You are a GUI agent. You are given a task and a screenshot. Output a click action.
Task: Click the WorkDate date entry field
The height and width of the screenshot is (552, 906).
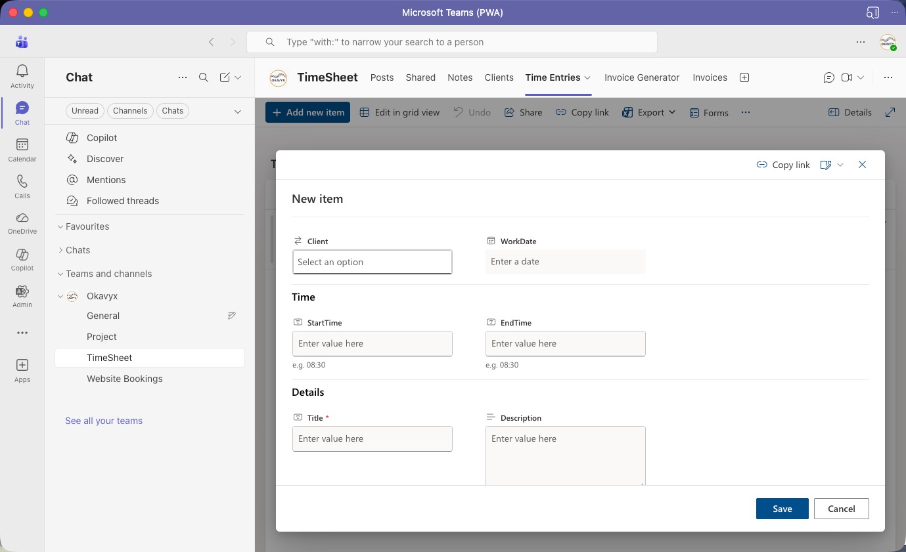(566, 261)
